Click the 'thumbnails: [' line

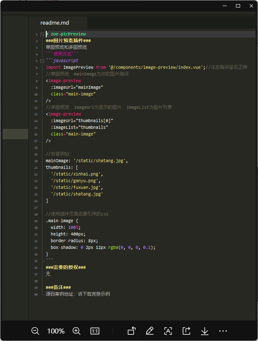[62, 167]
